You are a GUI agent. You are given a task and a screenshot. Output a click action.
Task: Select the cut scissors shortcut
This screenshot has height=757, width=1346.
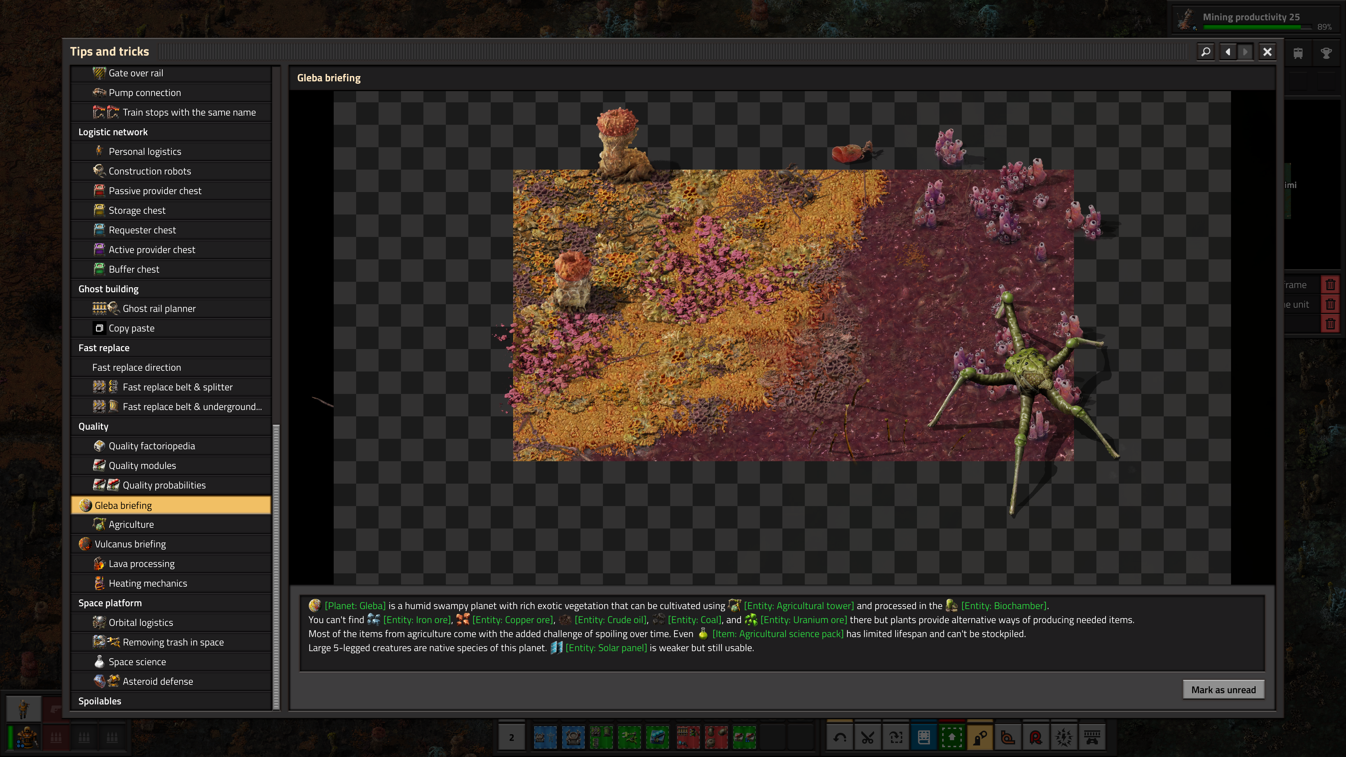868,737
